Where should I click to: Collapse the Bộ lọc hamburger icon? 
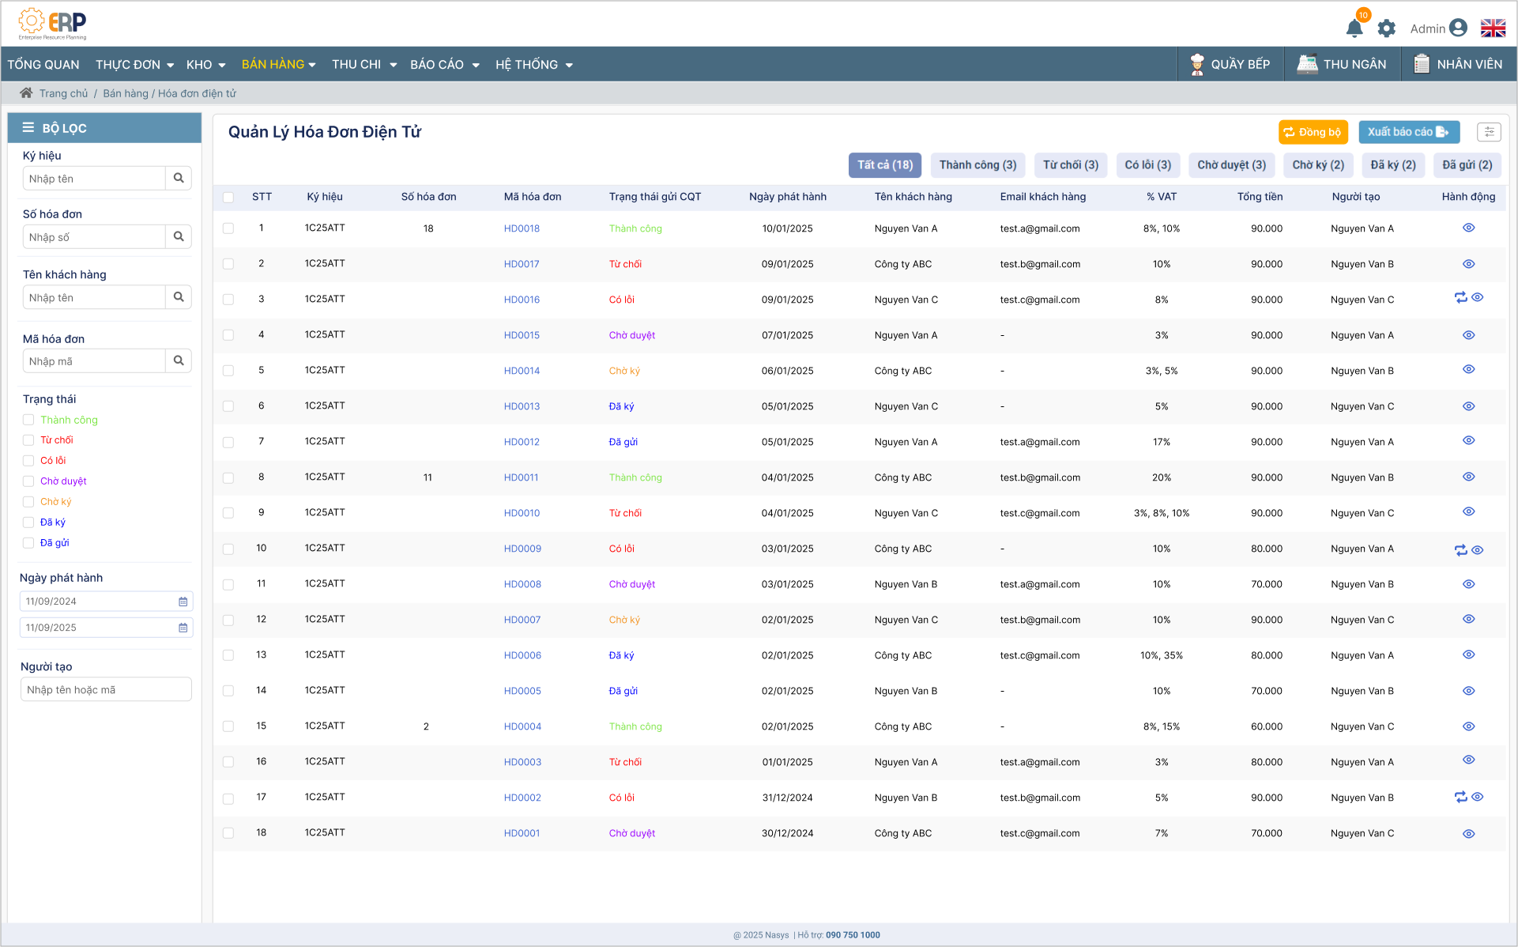pos(28,127)
